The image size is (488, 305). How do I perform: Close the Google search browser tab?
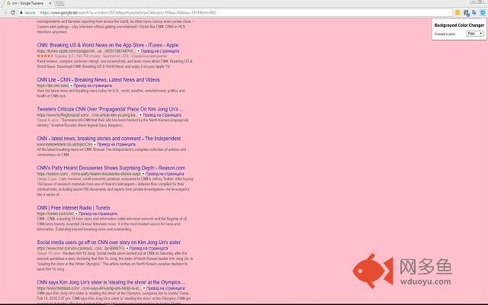point(50,3)
